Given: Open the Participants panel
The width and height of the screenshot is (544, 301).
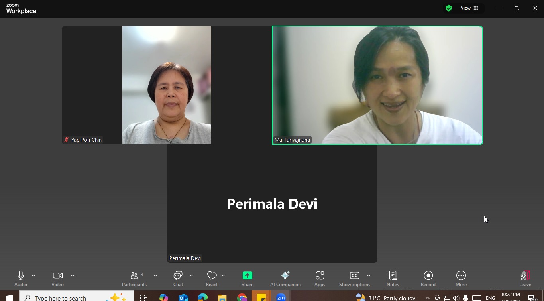Looking at the screenshot, I should click(x=134, y=278).
